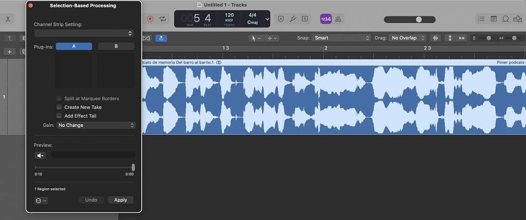Screen dimensions: 526x220
Task: Show the Loop Browser
Action: pos(505,19)
